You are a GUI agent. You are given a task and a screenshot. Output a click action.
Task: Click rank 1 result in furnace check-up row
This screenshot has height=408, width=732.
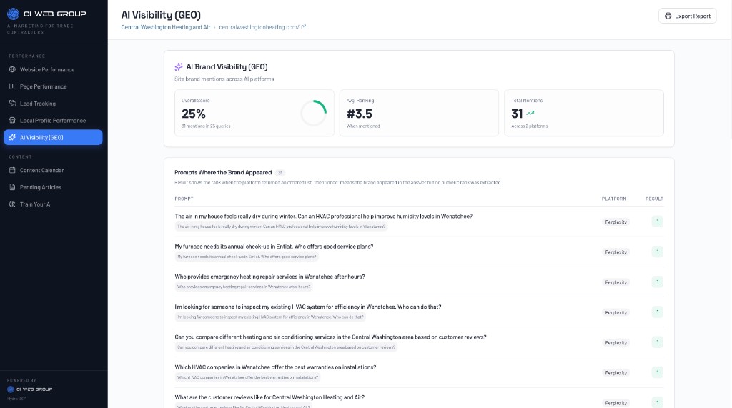[x=658, y=252]
